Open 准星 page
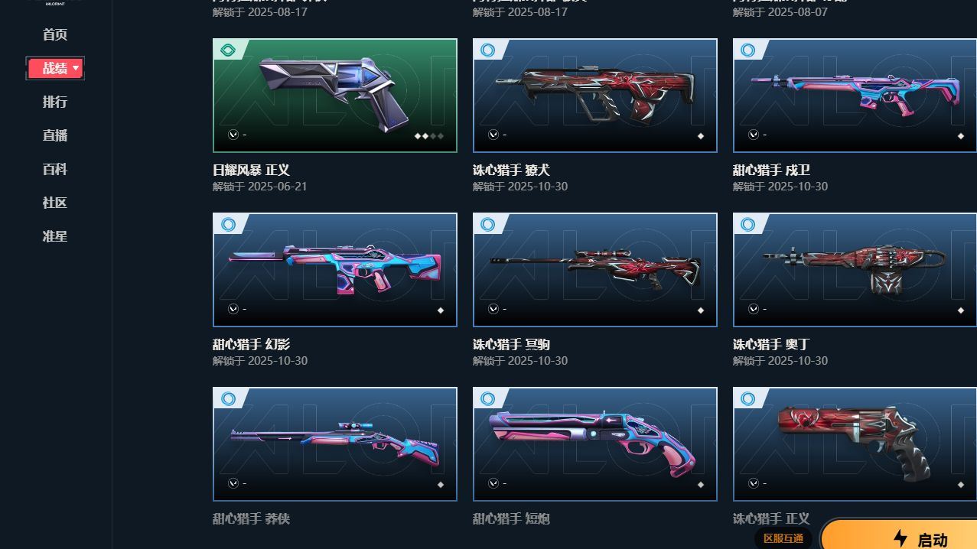The width and height of the screenshot is (977, 549). (55, 236)
